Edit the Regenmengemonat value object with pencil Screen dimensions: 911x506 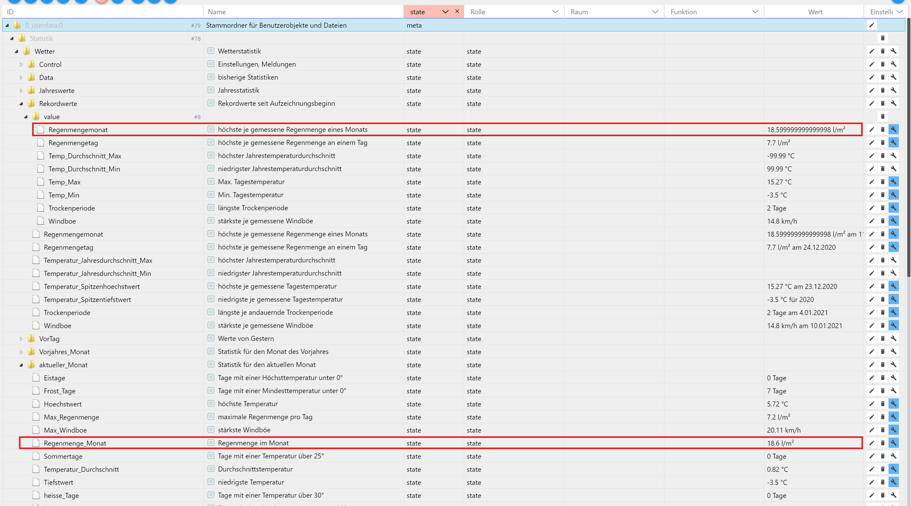871,130
